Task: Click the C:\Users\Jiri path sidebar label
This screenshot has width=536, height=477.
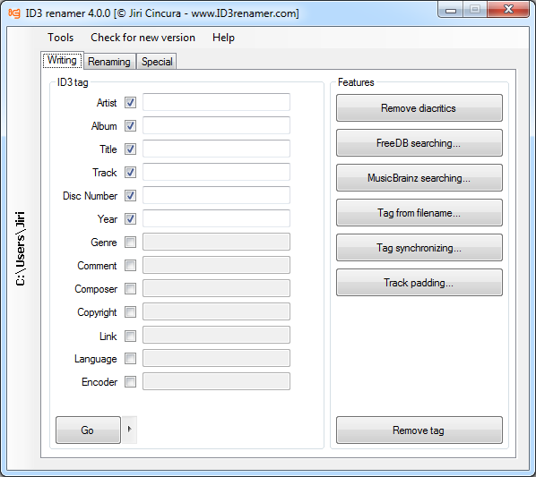Action: click(x=21, y=249)
